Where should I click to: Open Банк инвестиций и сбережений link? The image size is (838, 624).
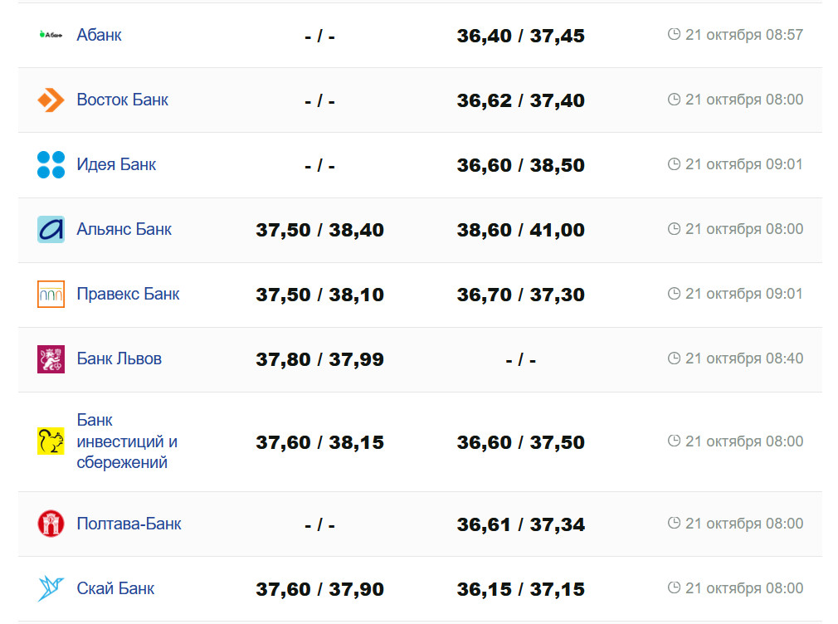pyautogui.click(x=126, y=441)
